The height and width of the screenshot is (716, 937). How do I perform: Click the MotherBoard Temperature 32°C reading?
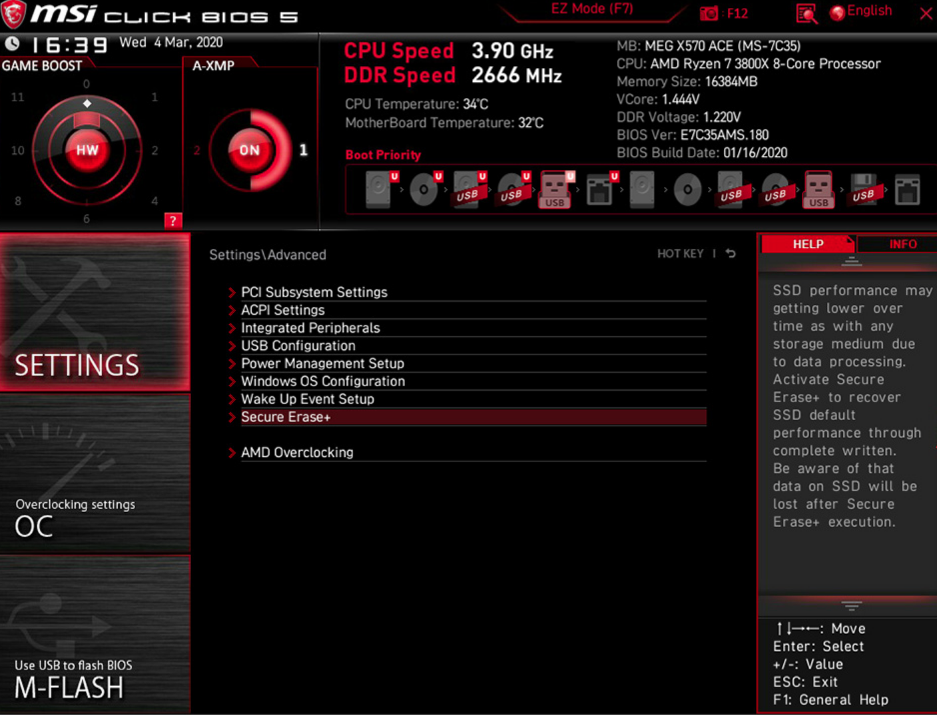(444, 123)
